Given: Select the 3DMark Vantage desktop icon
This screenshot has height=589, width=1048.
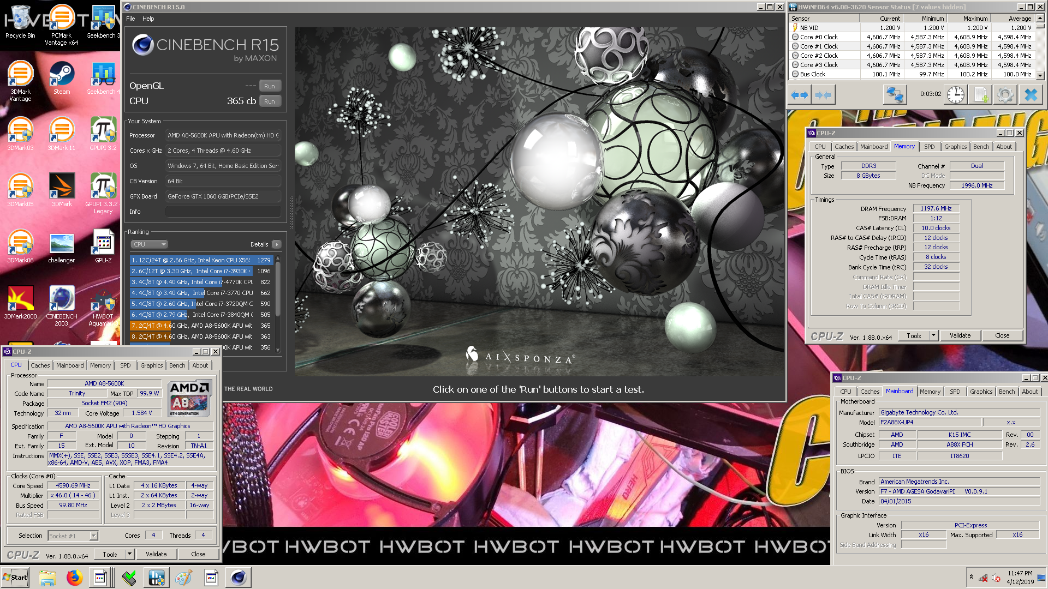Looking at the screenshot, I should [x=20, y=81].
